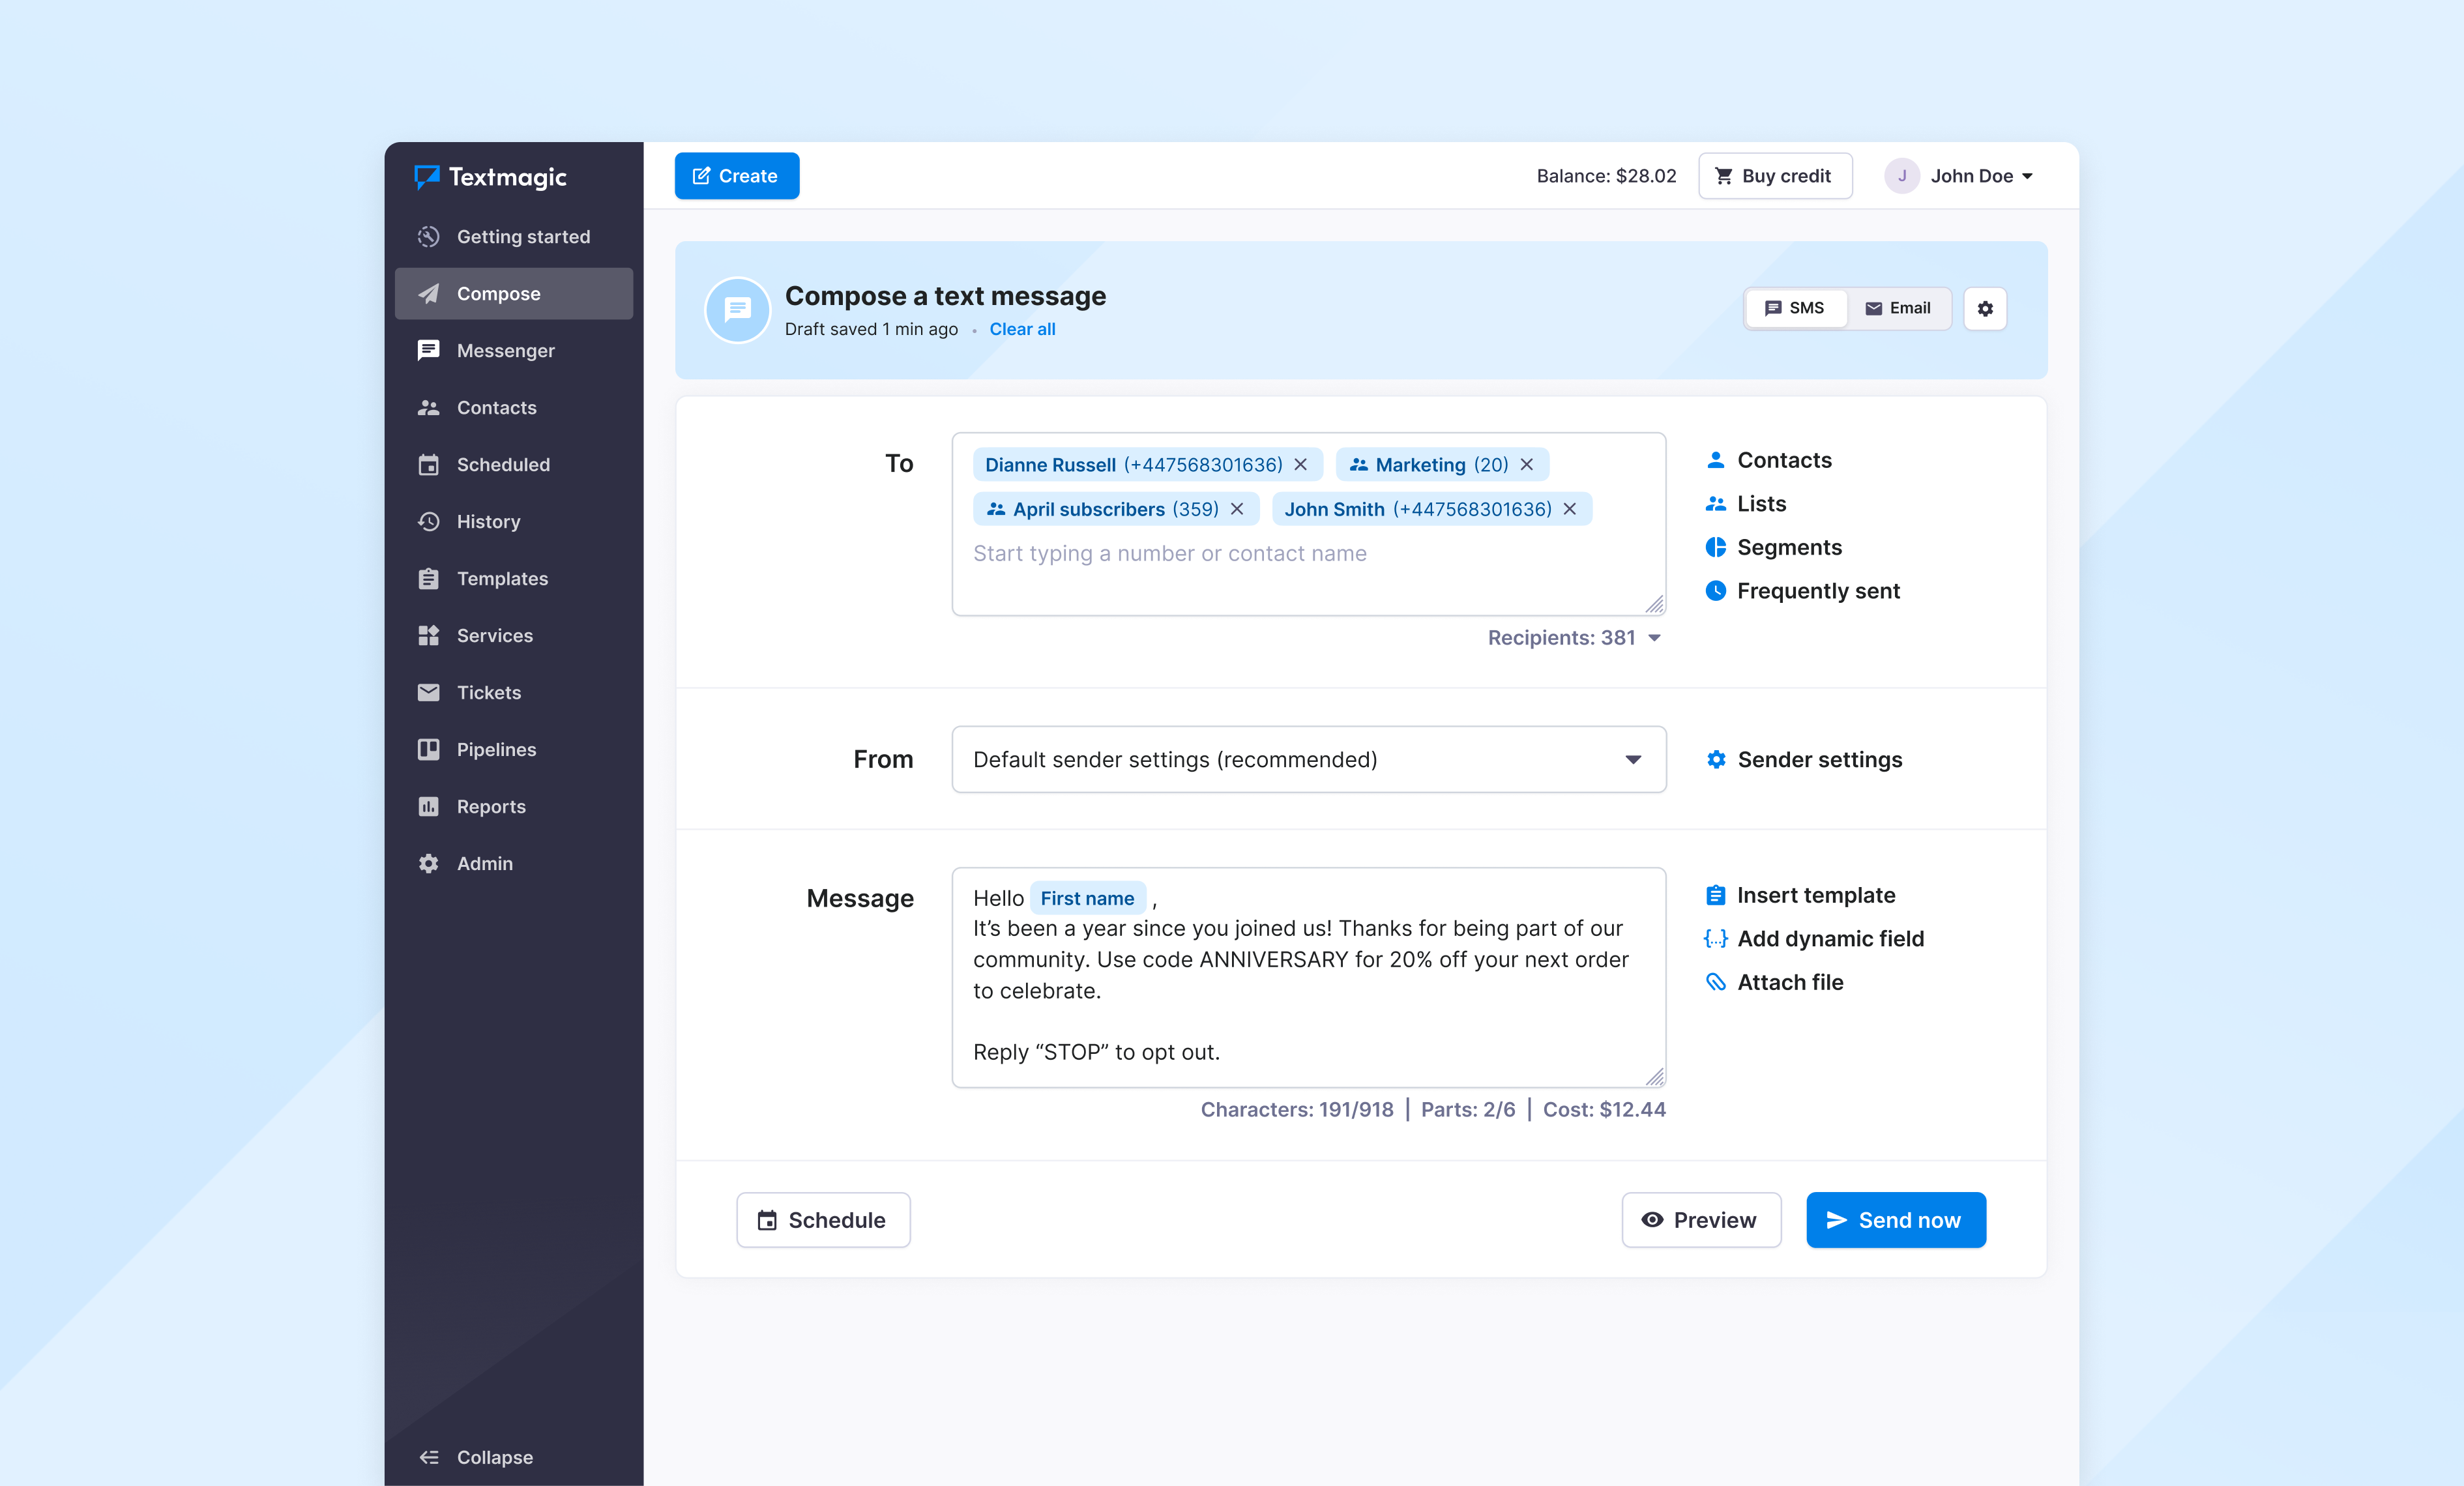The height and width of the screenshot is (1486, 2464).
Task: Click the Send now button
Action: coord(1895,1220)
